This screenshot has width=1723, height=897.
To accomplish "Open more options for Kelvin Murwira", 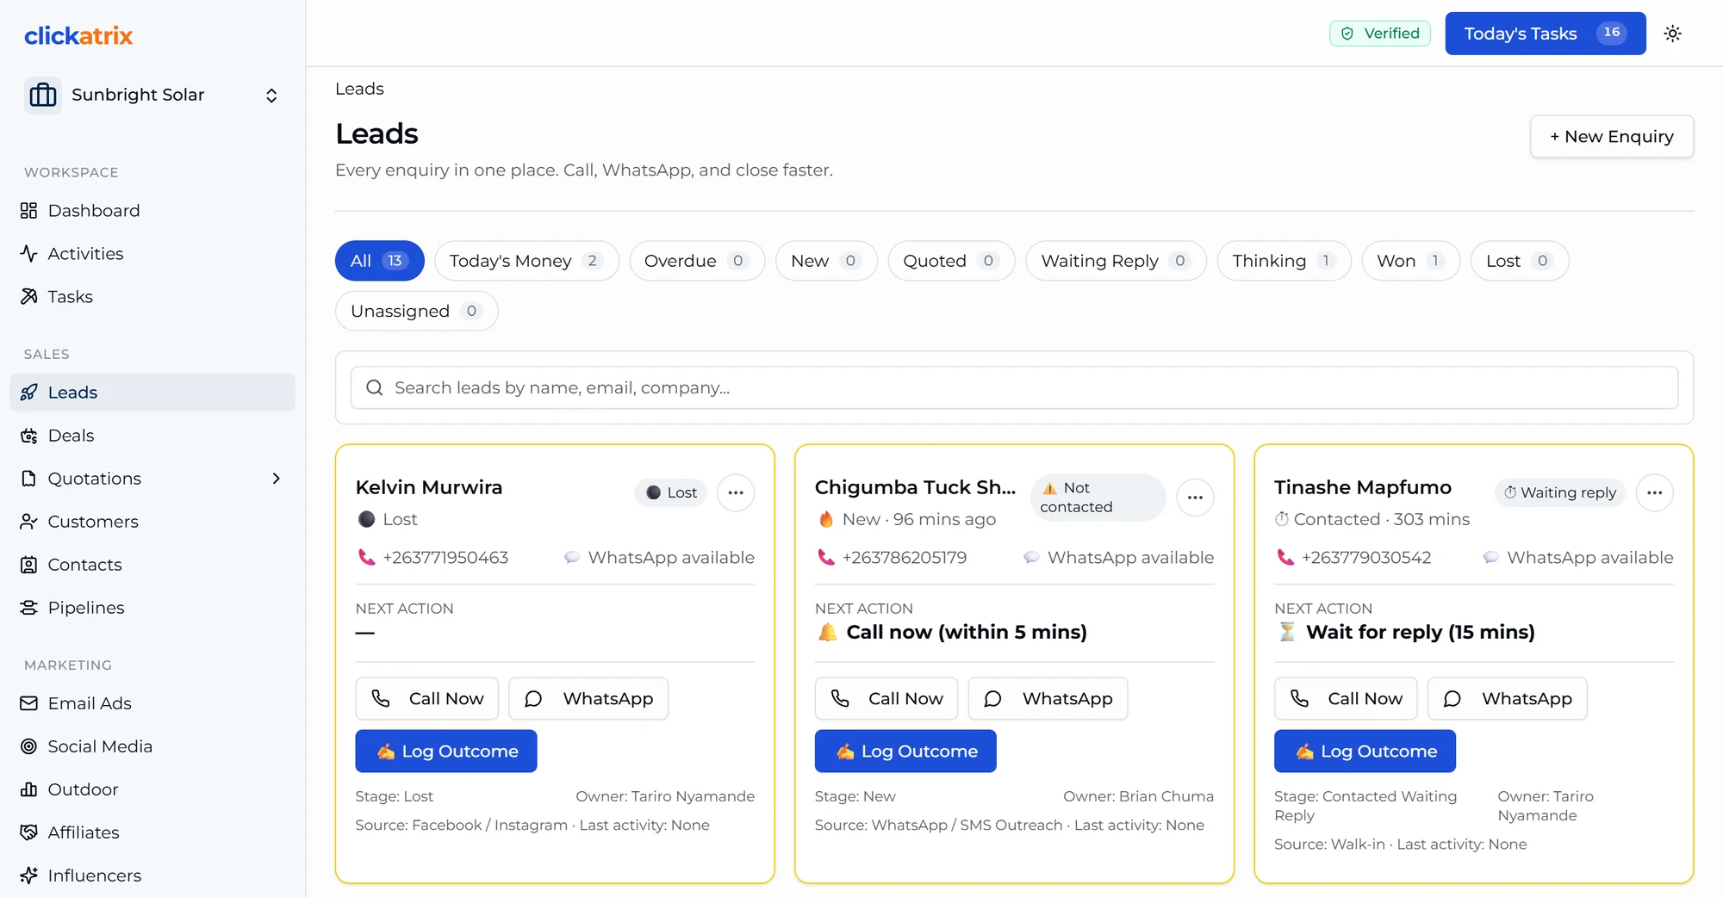I will (x=736, y=492).
